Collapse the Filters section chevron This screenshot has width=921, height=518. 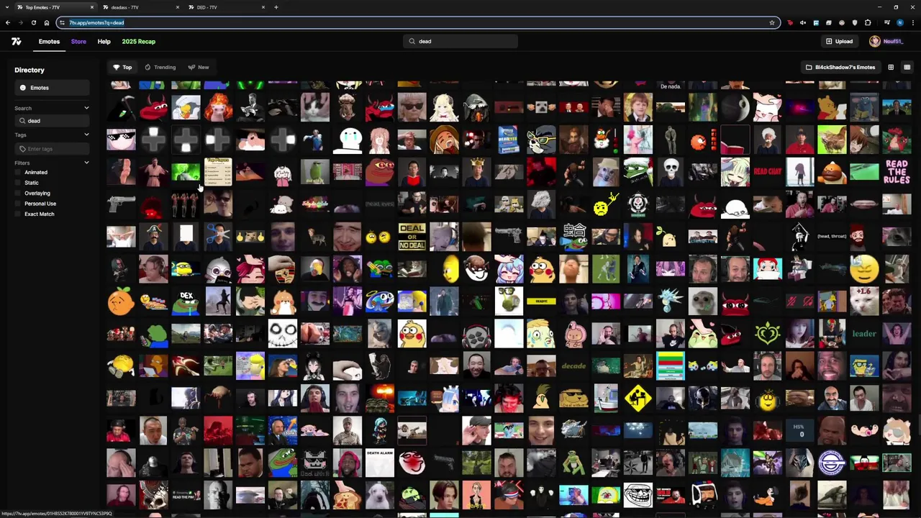pos(86,163)
